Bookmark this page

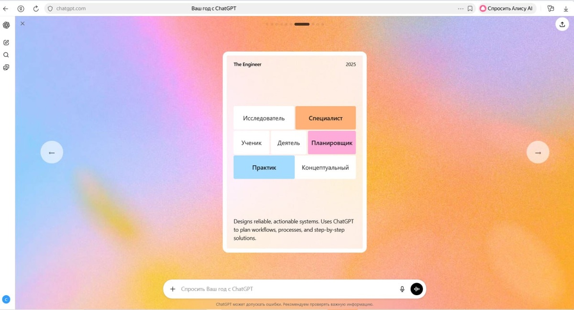tap(470, 9)
